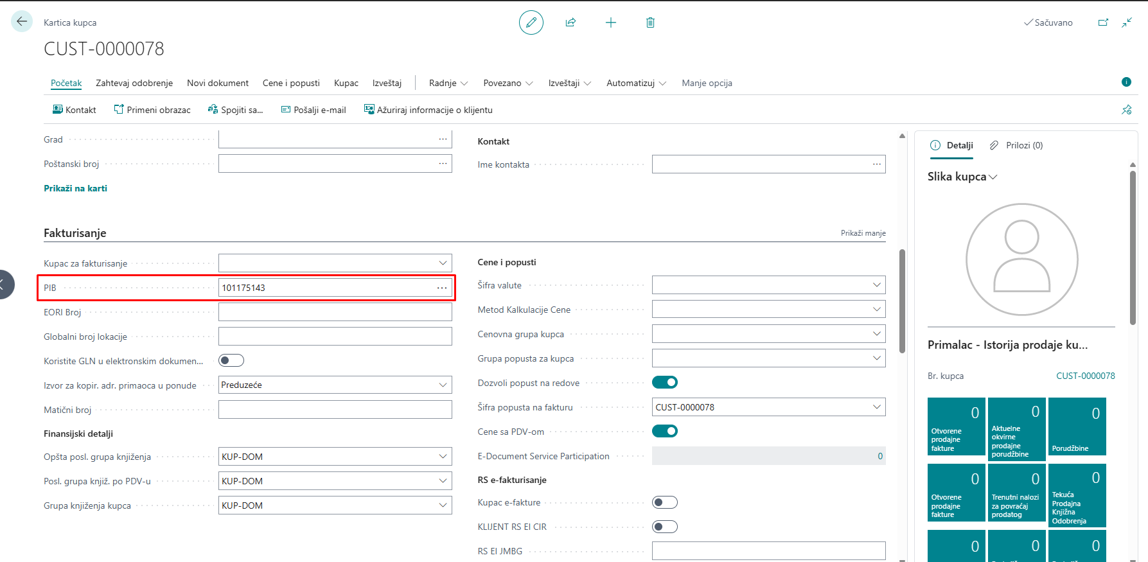Click the Prikaži na karti link

pyautogui.click(x=75, y=188)
